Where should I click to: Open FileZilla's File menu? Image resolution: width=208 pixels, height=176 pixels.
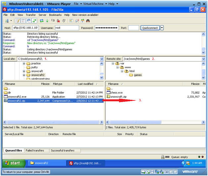pos(5,15)
